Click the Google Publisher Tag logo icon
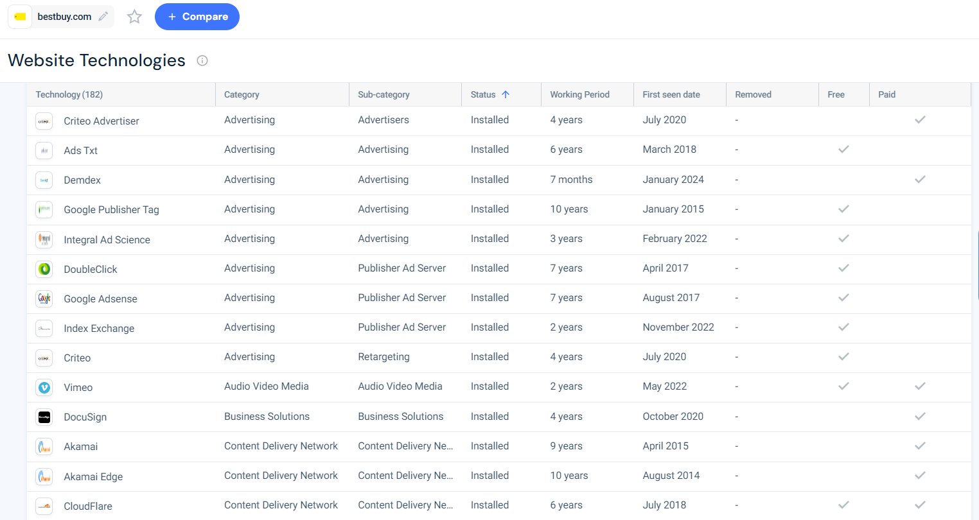979x520 pixels. pyautogui.click(x=44, y=209)
